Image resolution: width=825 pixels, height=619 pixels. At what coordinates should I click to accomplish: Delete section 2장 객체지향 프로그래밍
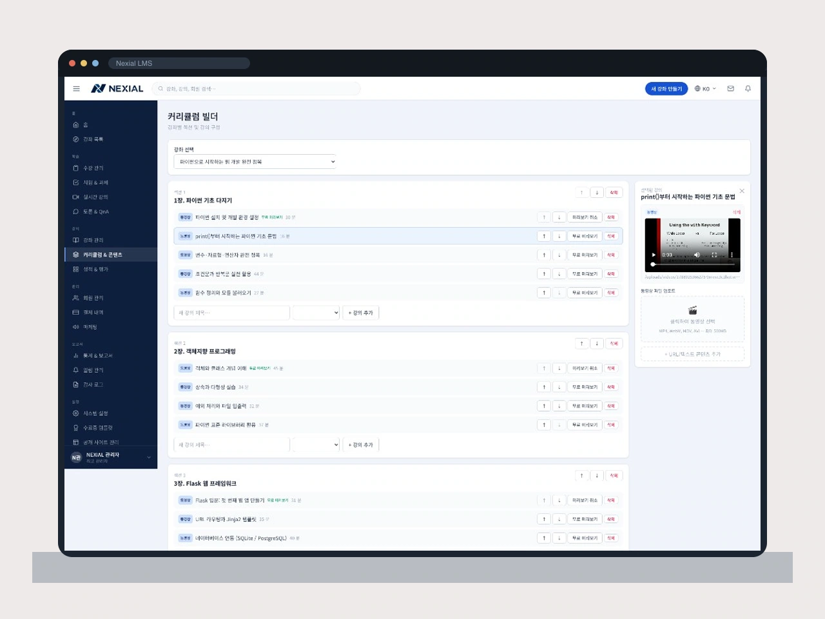coord(614,344)
